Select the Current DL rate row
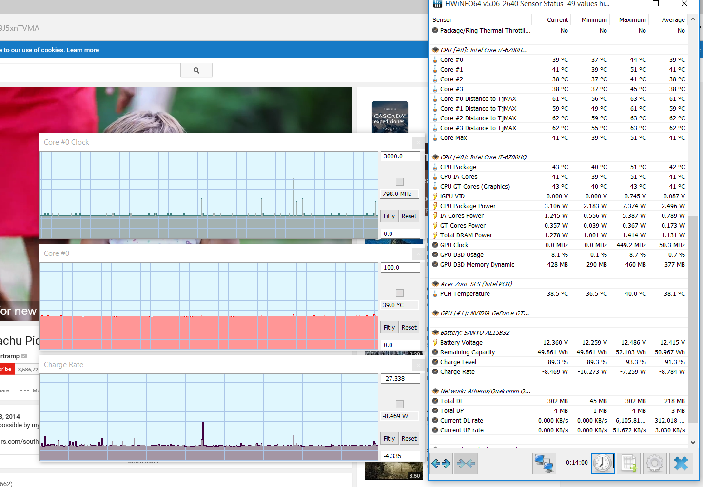703x487 pixels. (x=559, y=420)
